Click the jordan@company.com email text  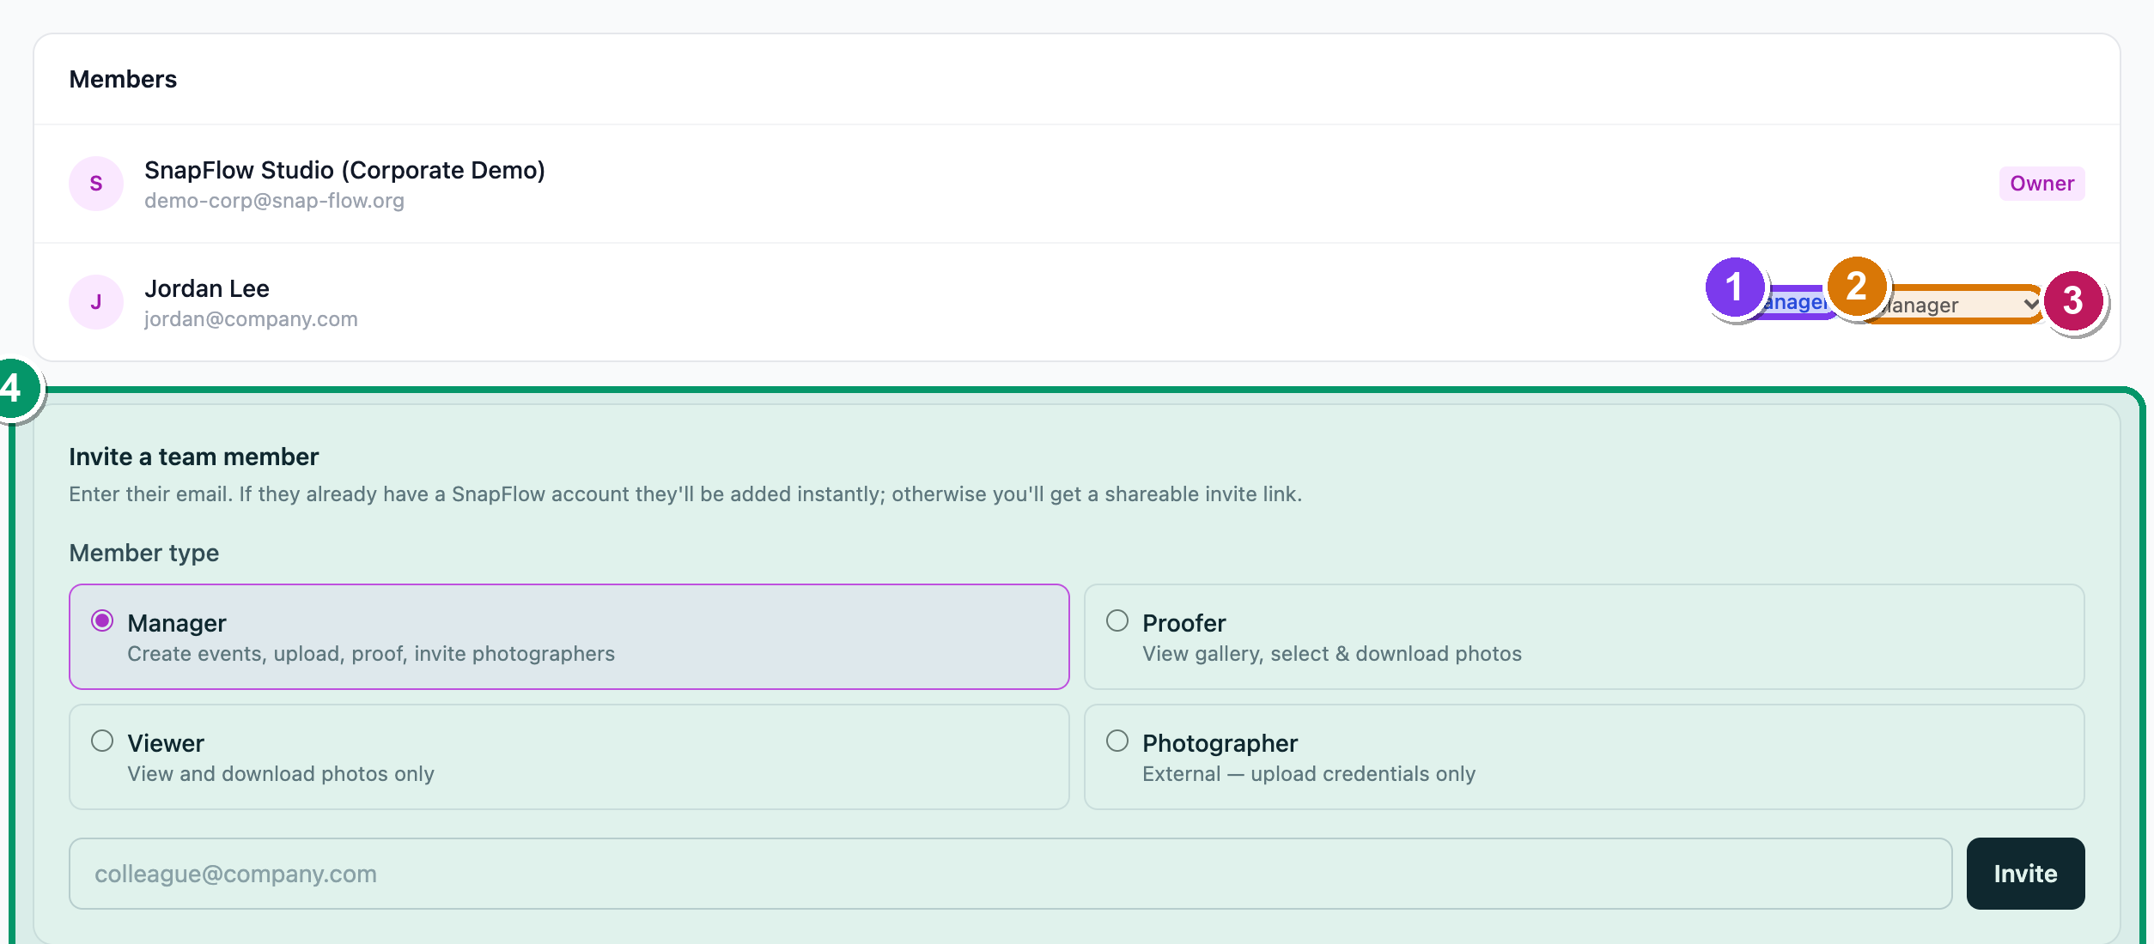[x=251, y=319]
